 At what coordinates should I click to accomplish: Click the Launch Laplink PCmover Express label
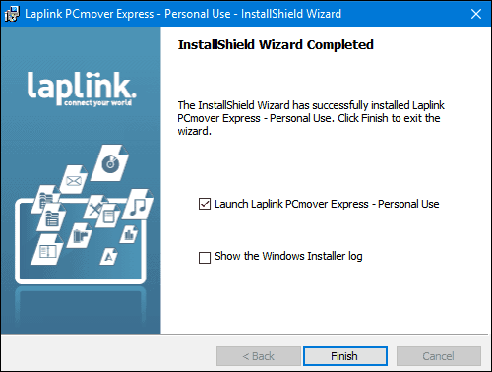tap(327, 204)
